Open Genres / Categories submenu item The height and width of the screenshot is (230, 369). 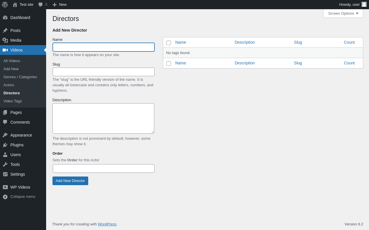pyautogui.click(x=20, y=77)
